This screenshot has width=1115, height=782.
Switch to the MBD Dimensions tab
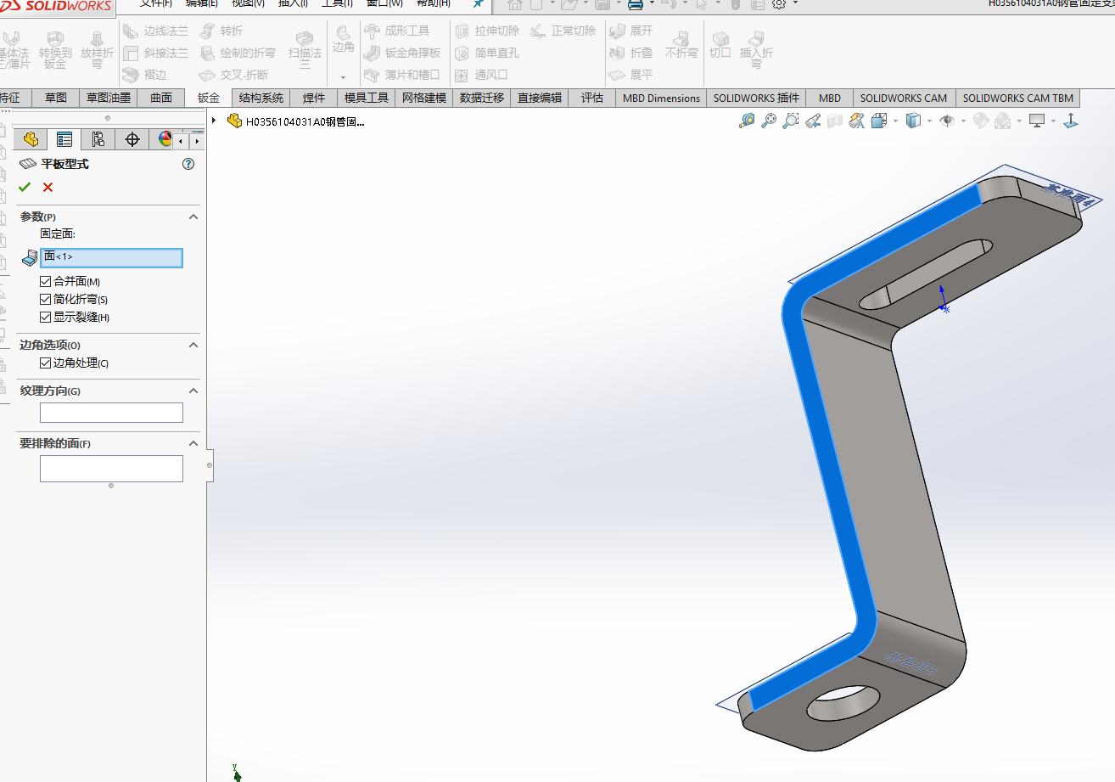pyautogui.click(x=661, y=98)
